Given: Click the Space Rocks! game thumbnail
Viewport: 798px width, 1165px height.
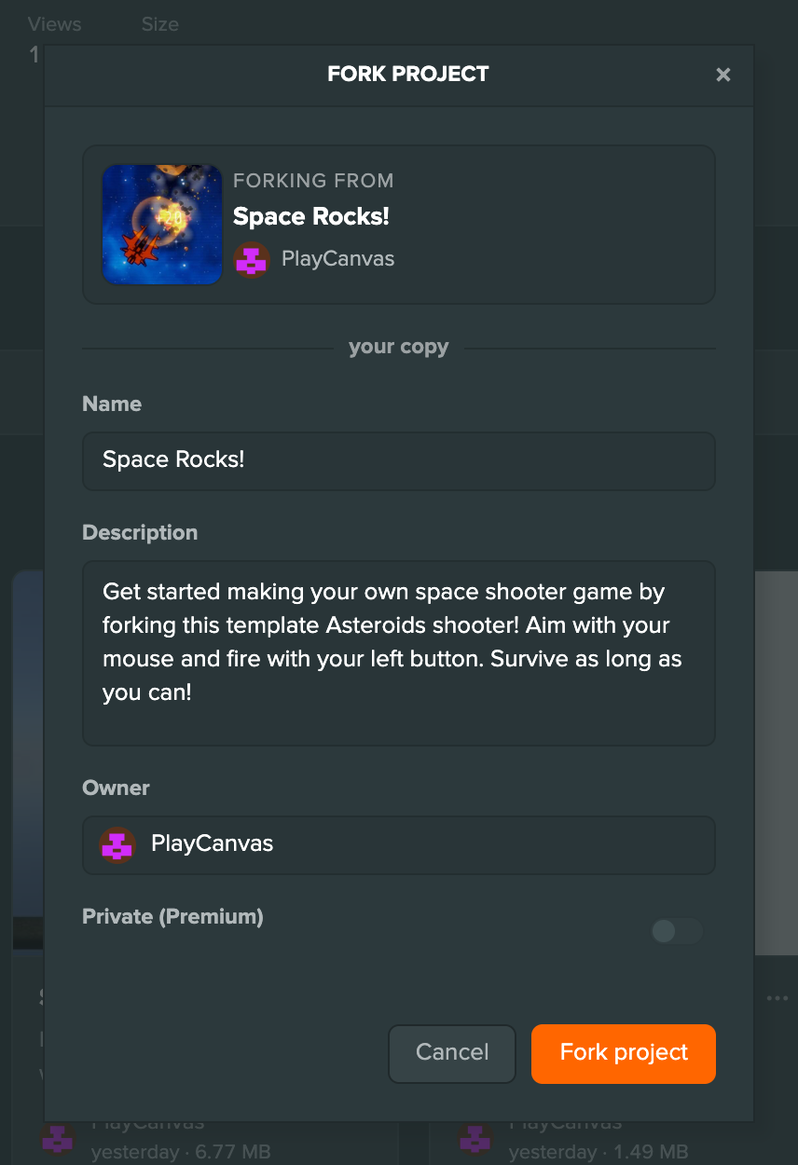Looking at the screenshot, I should [162, 225].
